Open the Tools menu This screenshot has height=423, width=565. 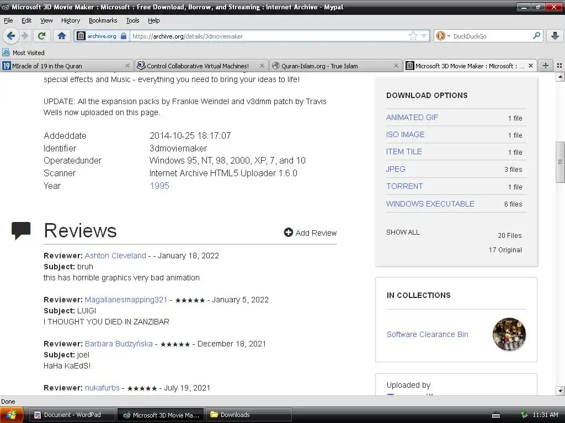[132, 20]
